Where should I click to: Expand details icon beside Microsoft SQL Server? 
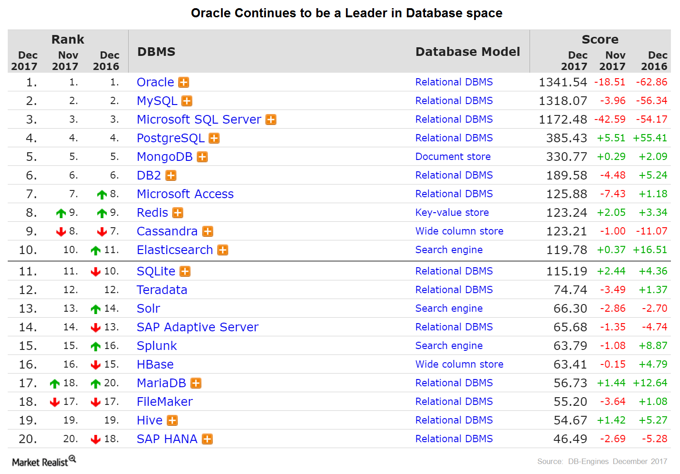(271, 120)
